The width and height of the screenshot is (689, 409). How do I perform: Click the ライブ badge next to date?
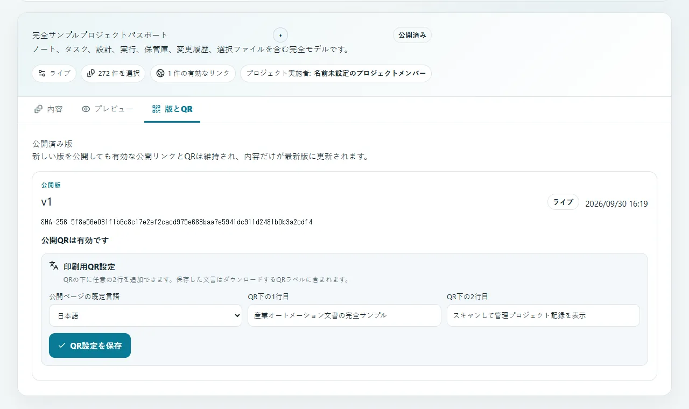click(x=564, y=202)
